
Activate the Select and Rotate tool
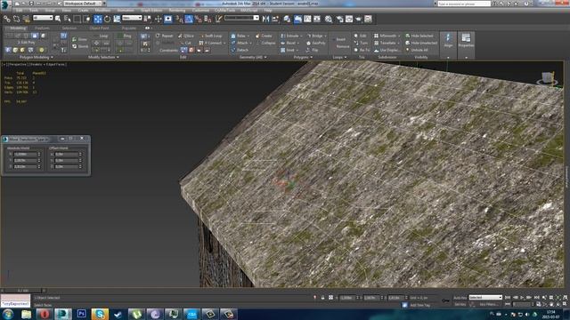click(x=107, y=19)
